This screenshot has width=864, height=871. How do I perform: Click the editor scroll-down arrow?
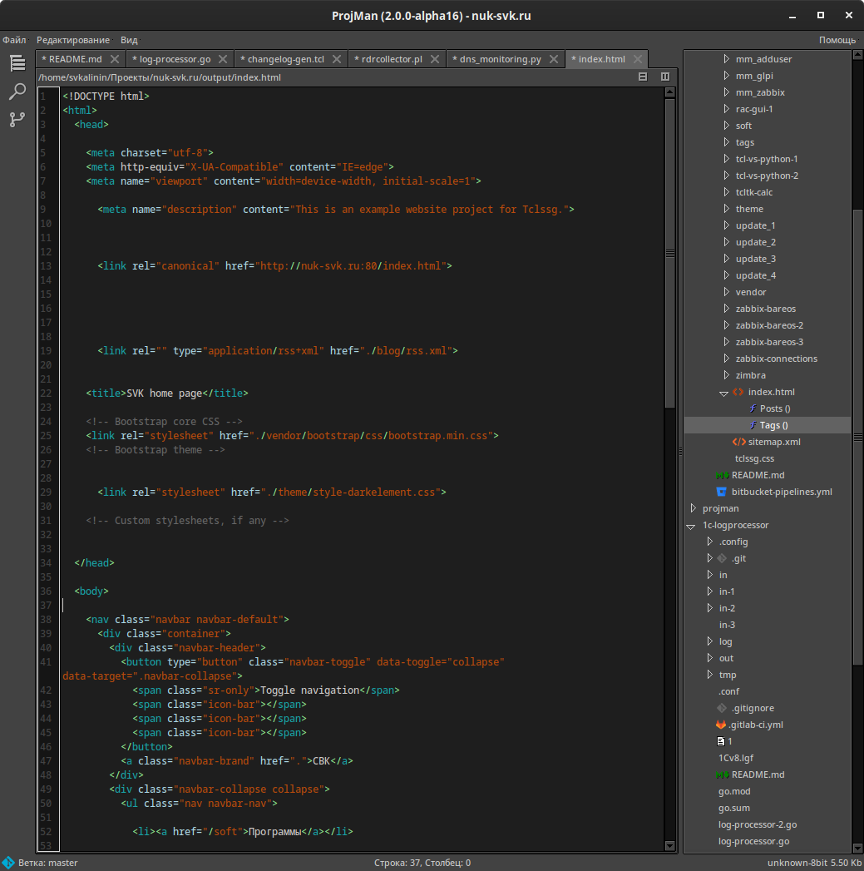pos(670,846)
